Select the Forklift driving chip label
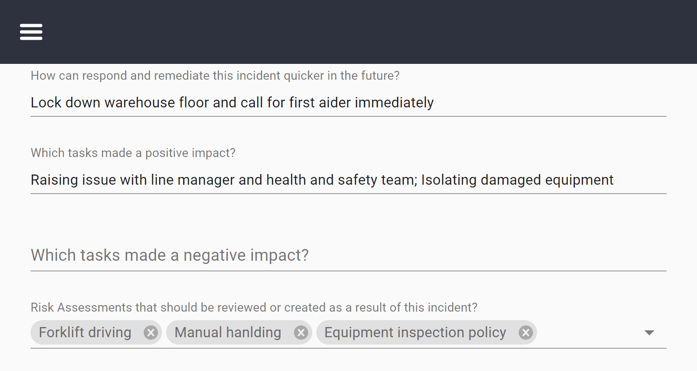The width and height of the screenshot is (697, 371). tap(85, 332)
